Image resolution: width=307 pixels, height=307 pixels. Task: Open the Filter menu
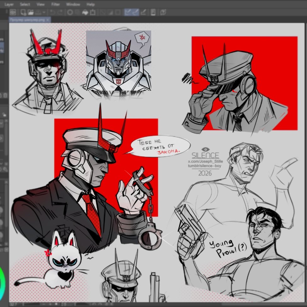(56, 4)
